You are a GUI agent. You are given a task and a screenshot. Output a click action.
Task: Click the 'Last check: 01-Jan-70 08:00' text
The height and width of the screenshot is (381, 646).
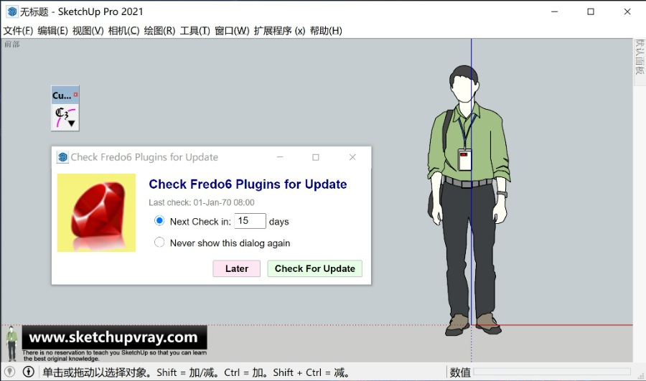point(202,202)
